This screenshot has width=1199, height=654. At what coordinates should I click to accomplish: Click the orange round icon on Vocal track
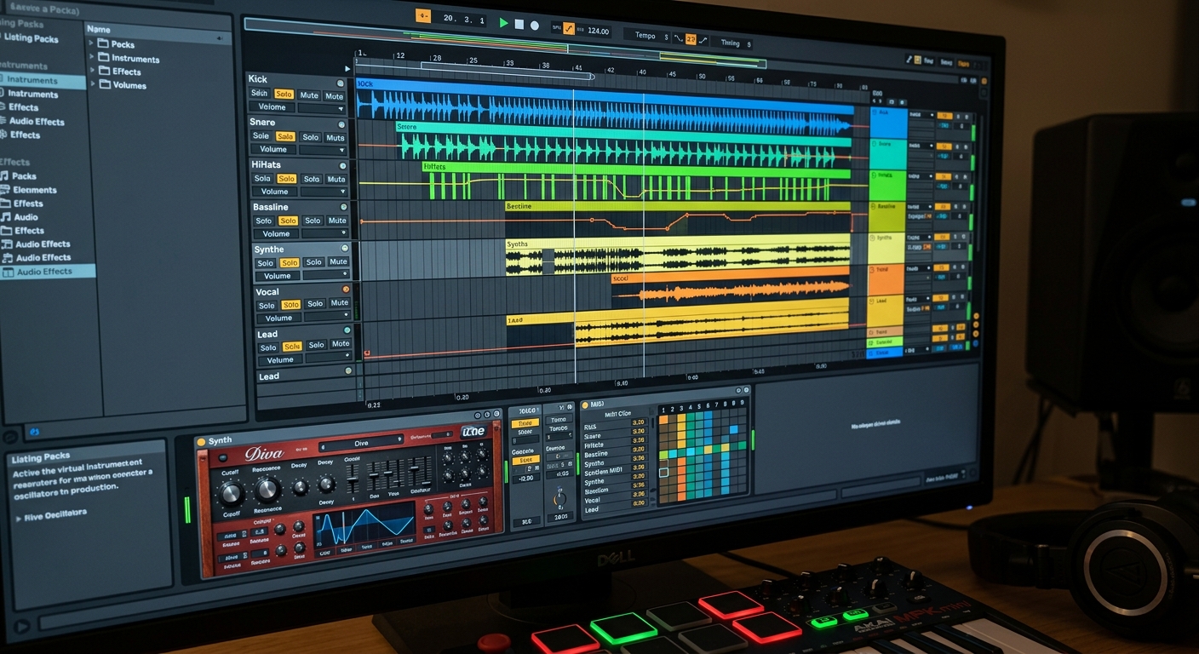[x=346, y=290]
